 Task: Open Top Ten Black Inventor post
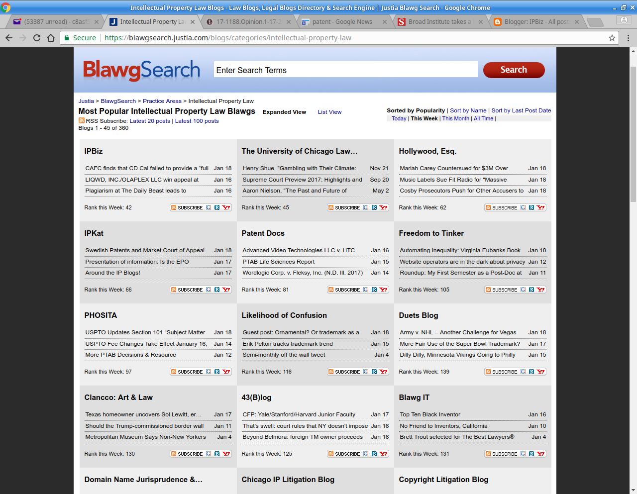click(x=430, y=414)
